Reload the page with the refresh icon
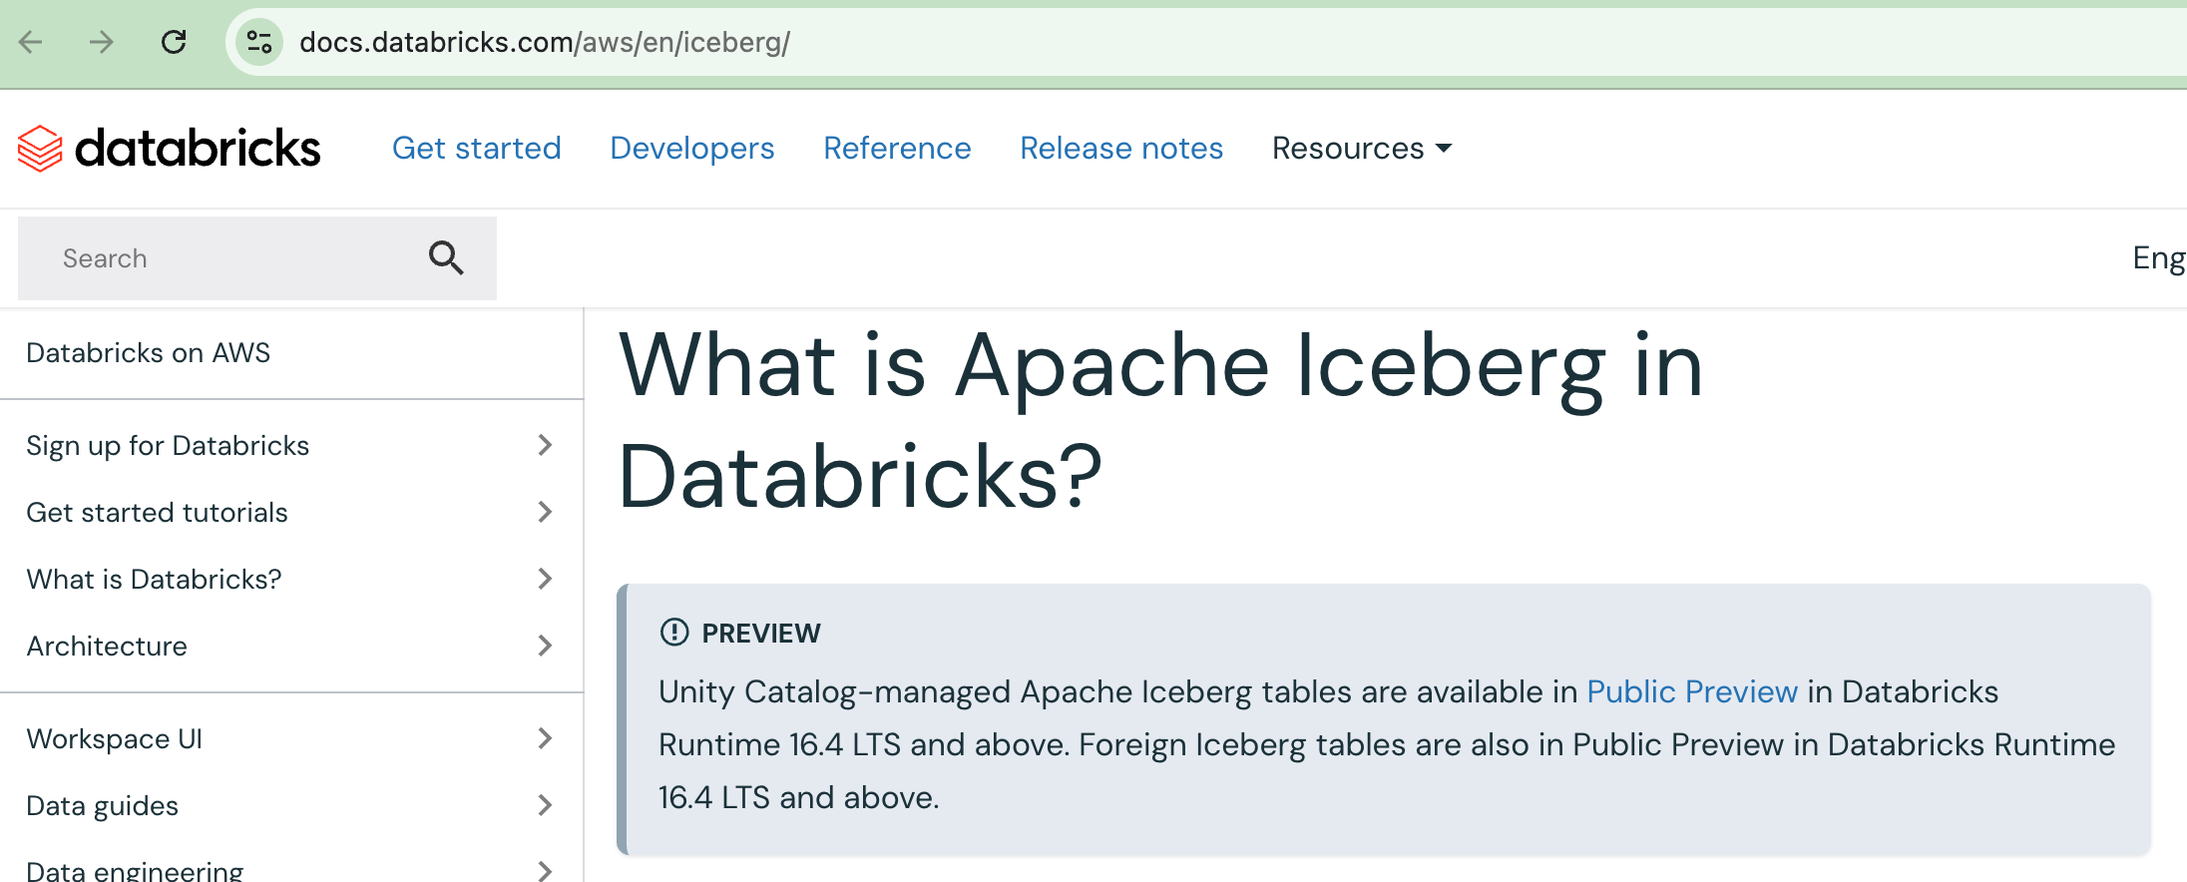The width and height of the screenshot is (2187, 882). (174, 42)
